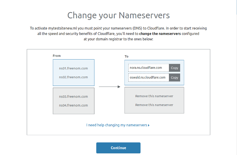Click the 'To' label

(127, 57)
